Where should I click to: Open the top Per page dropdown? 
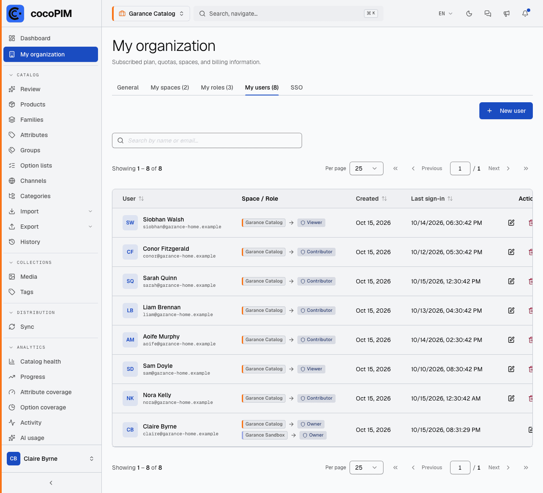(x=367, y=168)
